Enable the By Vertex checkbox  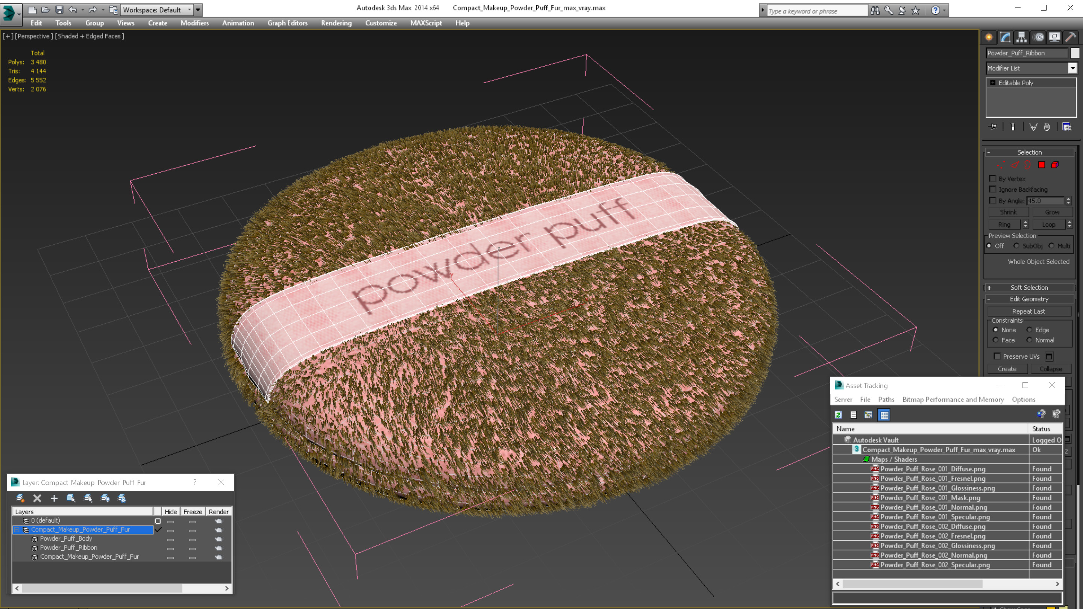click(993, 179)
